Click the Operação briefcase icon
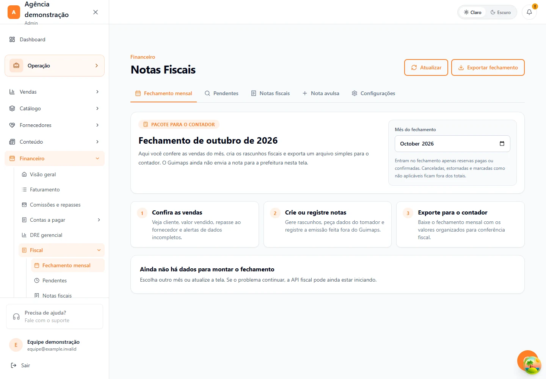 (16, 66)
